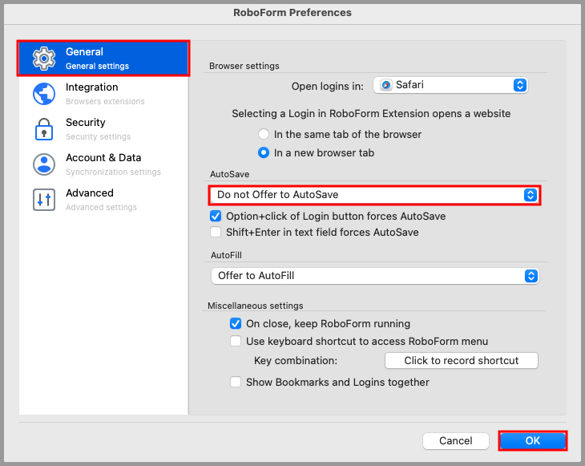Click the Advanced sliders icon
This screenshot has height=466, width=585.
pyautogui.click(x=44, y=200)
